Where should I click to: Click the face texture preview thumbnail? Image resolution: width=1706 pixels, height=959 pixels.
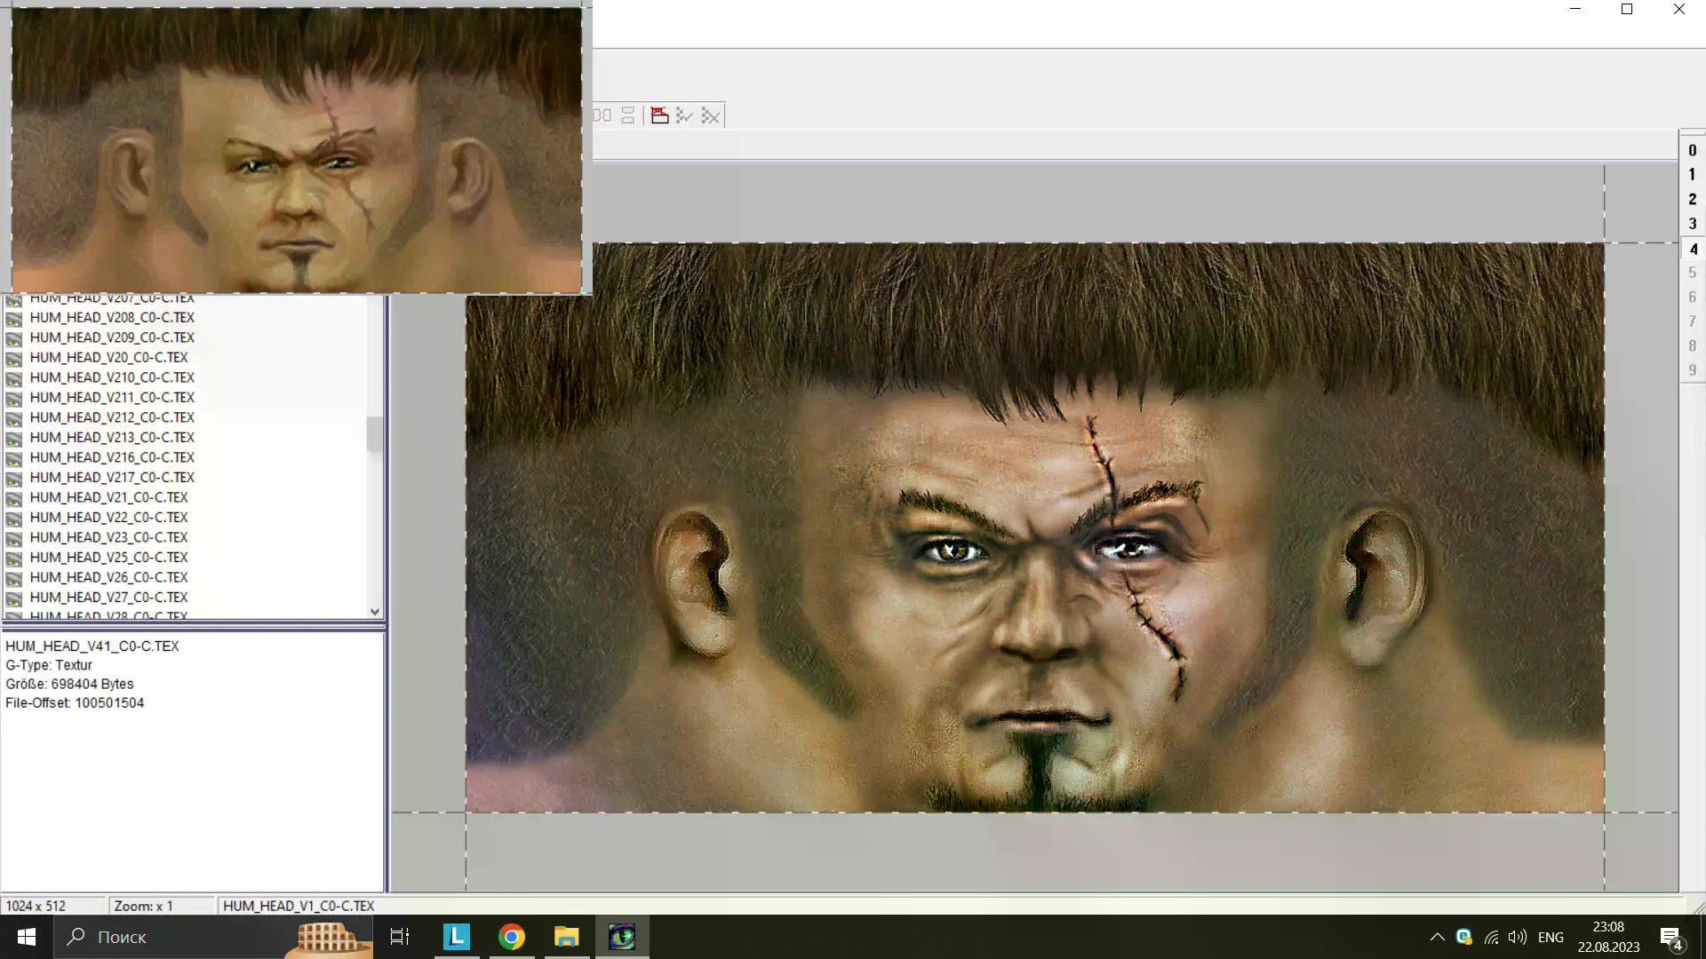point(297,149)
